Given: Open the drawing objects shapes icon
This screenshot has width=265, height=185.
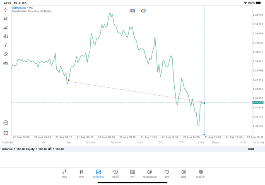Looking at the screenshot, I should coord(5,54).
